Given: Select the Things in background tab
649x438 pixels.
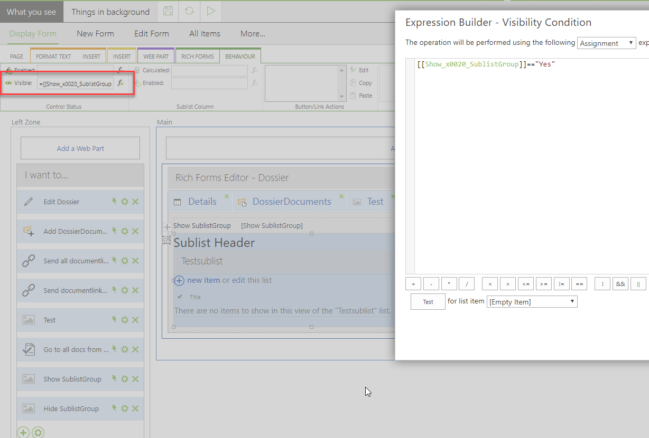Looking at the screenshot, I should [110, 12].
